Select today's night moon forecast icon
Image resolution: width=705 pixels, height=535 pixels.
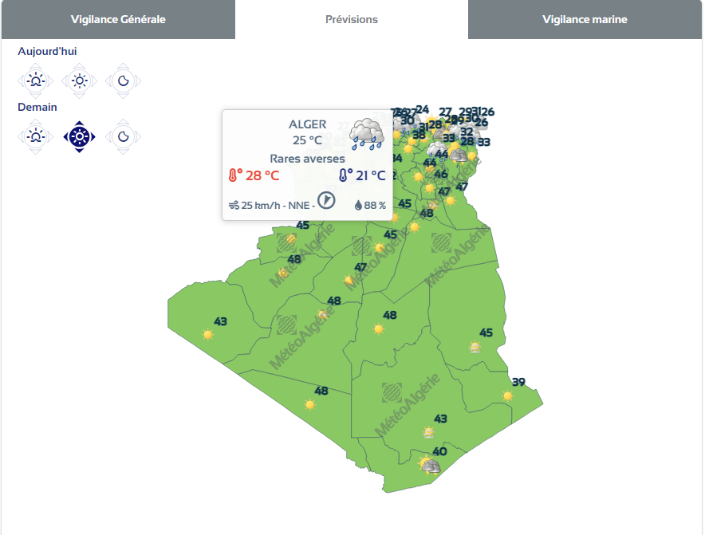[124, 81]
